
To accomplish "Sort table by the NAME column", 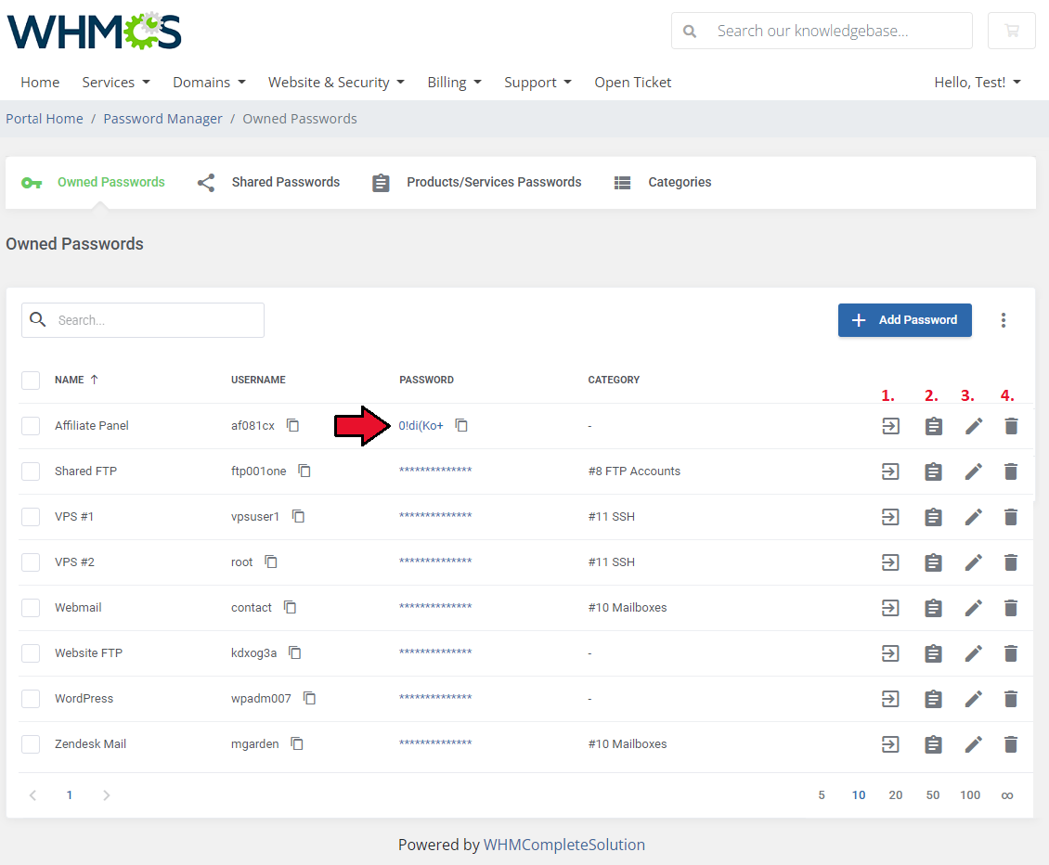I will 76,380.
